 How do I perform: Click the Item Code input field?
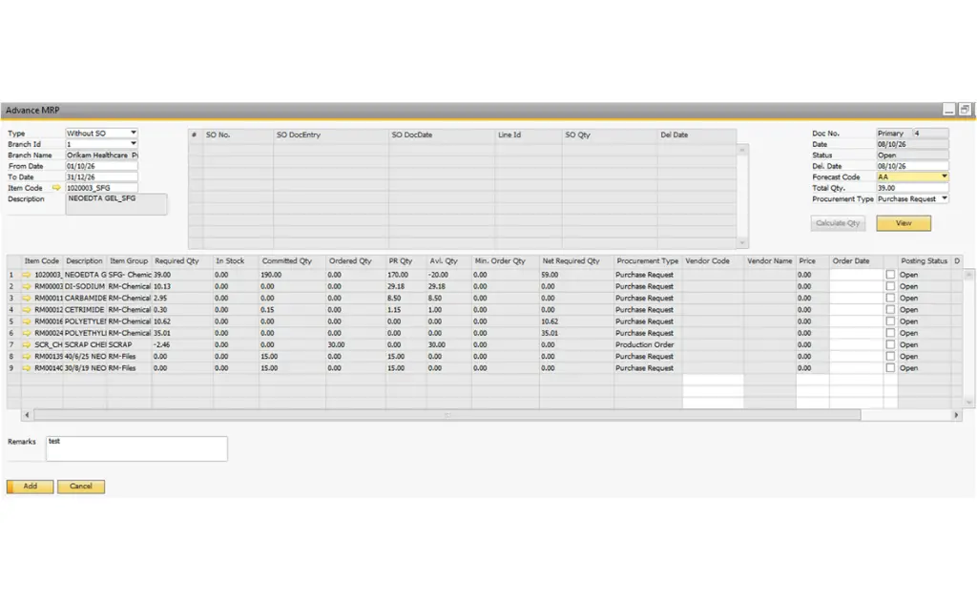click(101, 188)
